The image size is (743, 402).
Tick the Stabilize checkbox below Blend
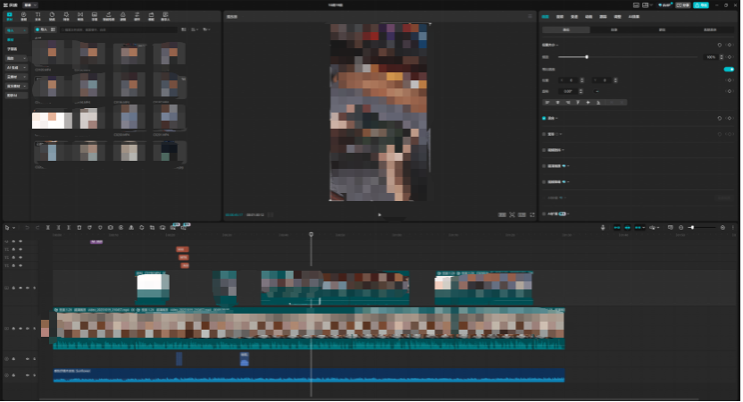point(544,134)
